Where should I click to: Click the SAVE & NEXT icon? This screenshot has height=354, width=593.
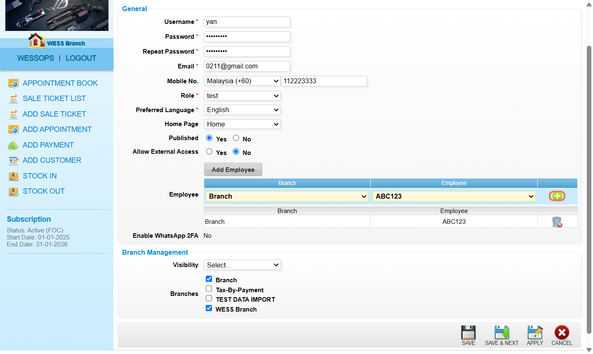tap(502, 332)
